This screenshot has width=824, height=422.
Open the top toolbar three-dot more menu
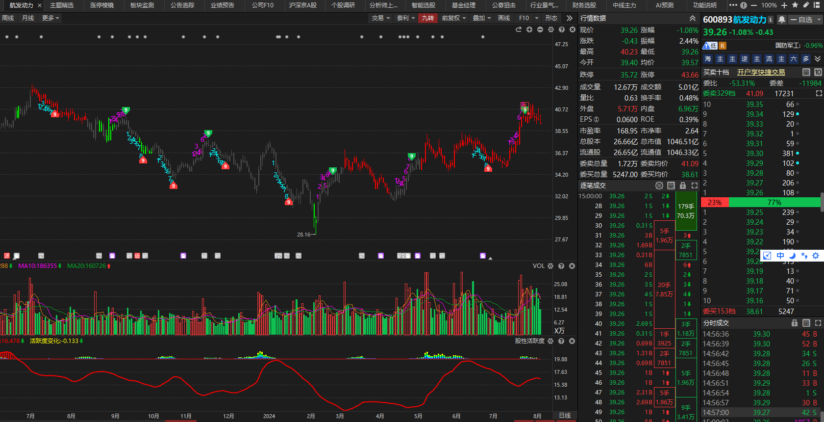[x=733, y=5]
